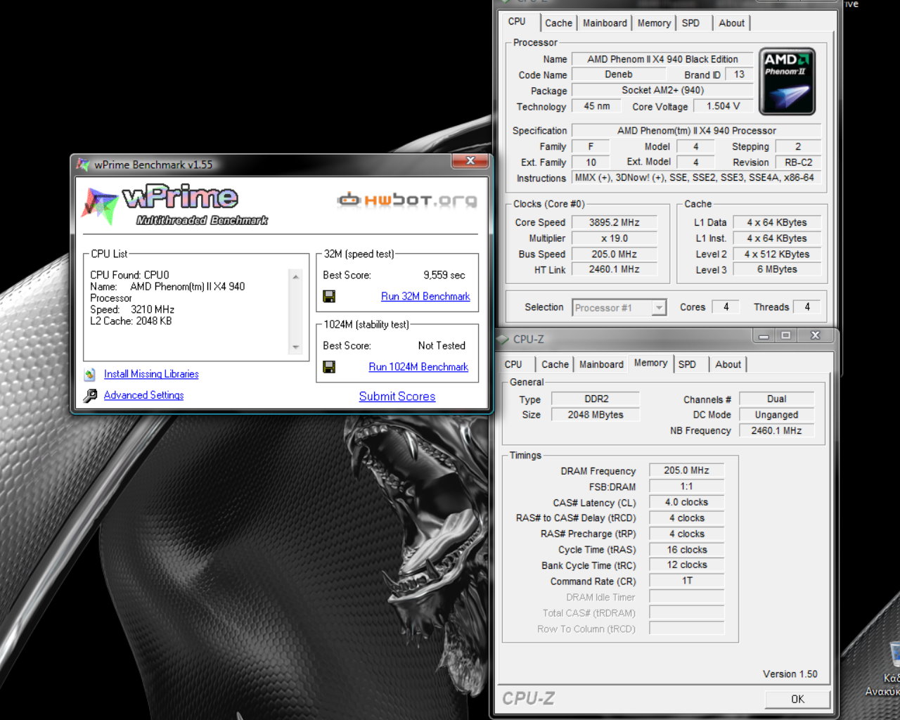900x720 pixels.
Task: Click the Command Rate value 1T
Action: 686,581
